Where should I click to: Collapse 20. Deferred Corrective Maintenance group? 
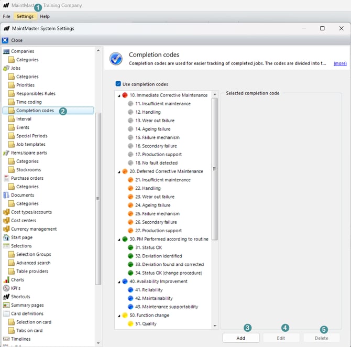[x=119, y=172]
